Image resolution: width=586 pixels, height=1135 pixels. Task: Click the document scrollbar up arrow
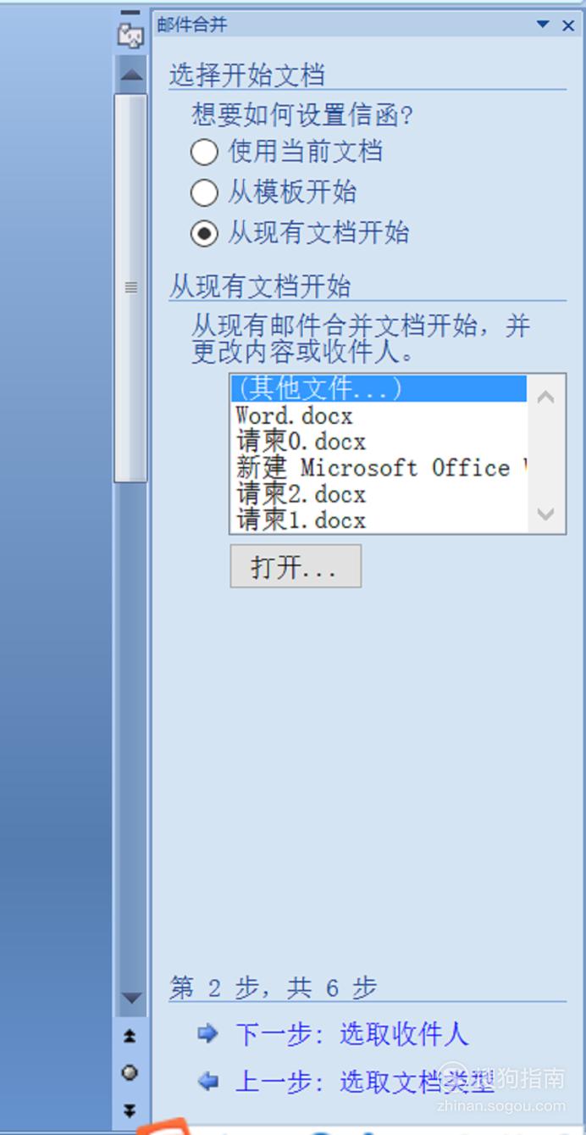coord(130,75)
